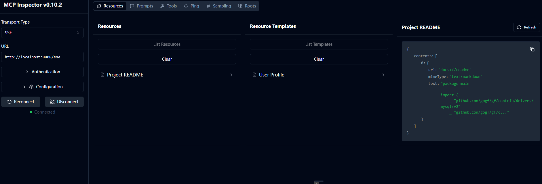
Task: Select the Project README resource row
Action: (x=167, y=75)
